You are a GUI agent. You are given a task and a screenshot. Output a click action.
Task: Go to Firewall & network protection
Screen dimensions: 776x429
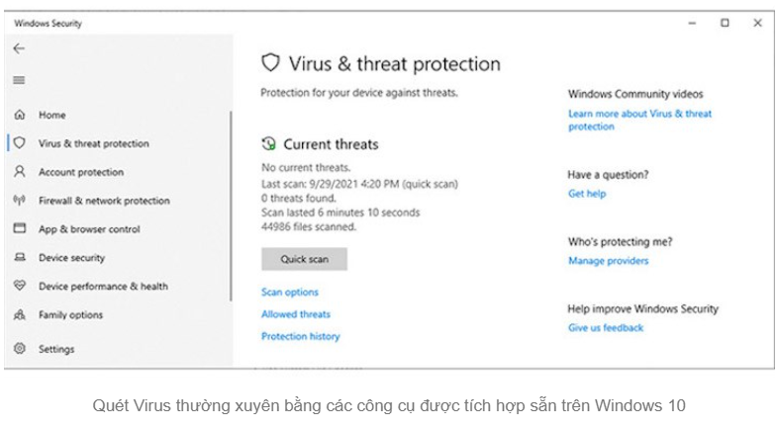click(x=104, y=201)
